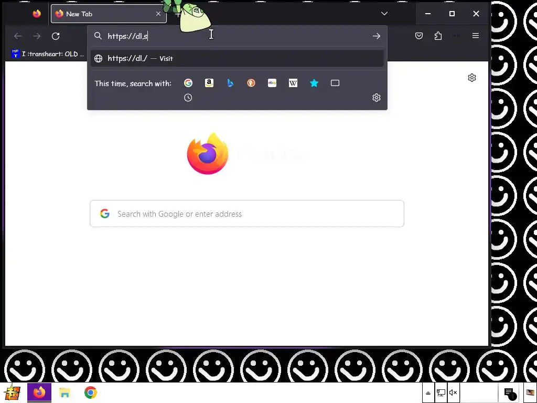The width and height of the screenshot is (537, 403).
Task: Switch to Firefox in the taskbar
Action: (x=39, y=393)
